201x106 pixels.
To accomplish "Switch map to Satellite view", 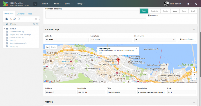I will 53,47.
